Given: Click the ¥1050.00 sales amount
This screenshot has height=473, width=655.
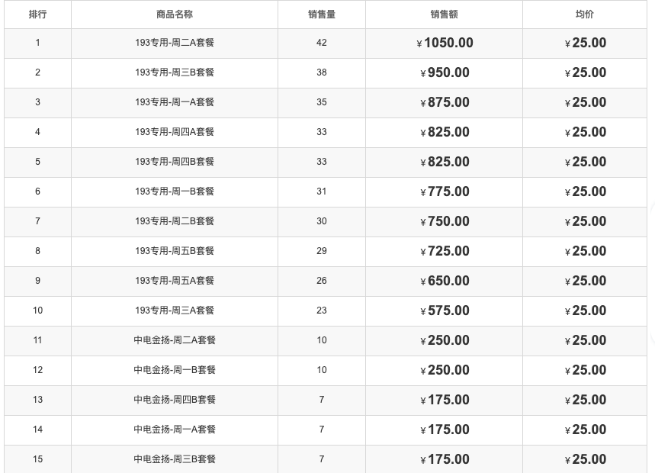Looking at the screenshot, I should point(445,43).
